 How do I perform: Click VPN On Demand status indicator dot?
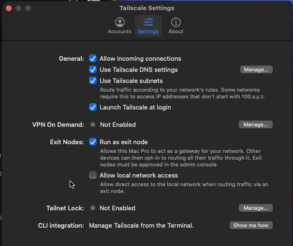(93, 124)
